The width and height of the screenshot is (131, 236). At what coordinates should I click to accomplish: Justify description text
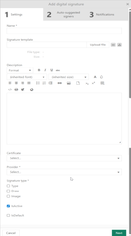(x=29, y=83)
